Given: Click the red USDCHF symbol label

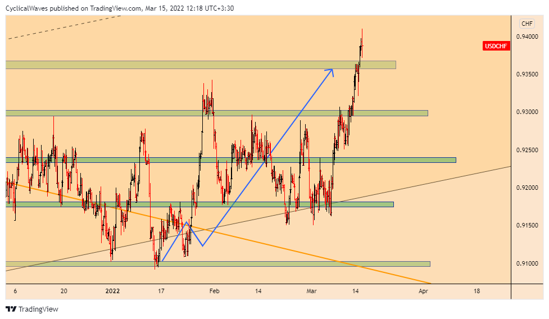Looking at the screenshot, I should click(x=497, y=47).
